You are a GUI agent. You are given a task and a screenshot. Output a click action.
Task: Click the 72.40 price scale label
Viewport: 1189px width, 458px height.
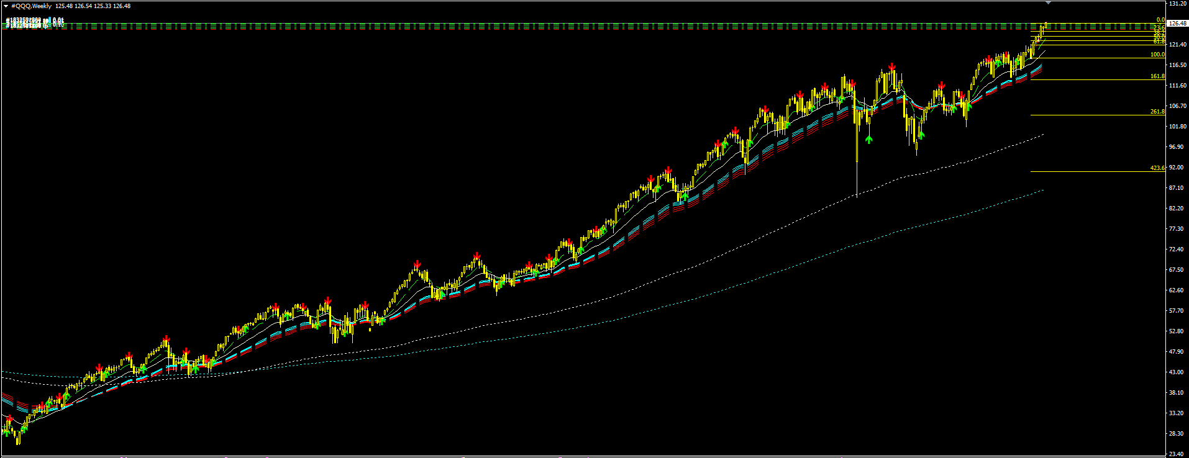click(1177, 249)
